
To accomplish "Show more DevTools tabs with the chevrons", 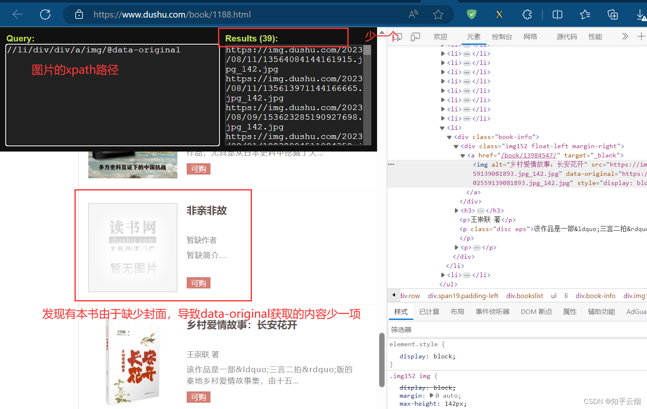I will pyautogui.click(x=625, y=36).
